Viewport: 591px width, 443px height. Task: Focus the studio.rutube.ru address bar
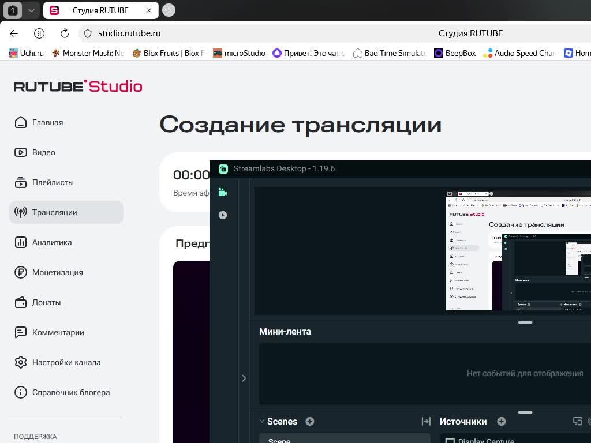129,33
